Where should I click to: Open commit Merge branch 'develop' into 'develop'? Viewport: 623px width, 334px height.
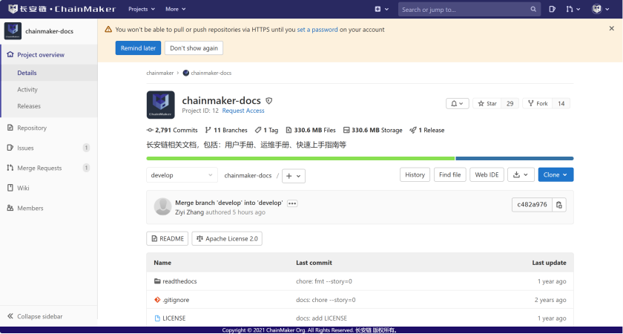pos(229,203)
